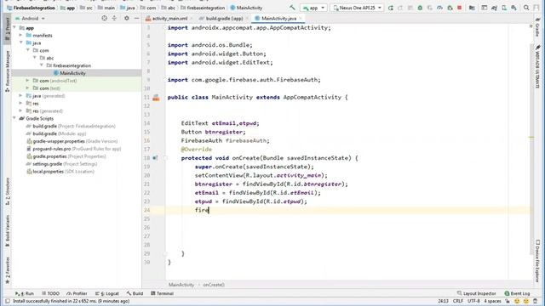
Task: Click the Make Project hammer icon
Action: click(292, 8)
